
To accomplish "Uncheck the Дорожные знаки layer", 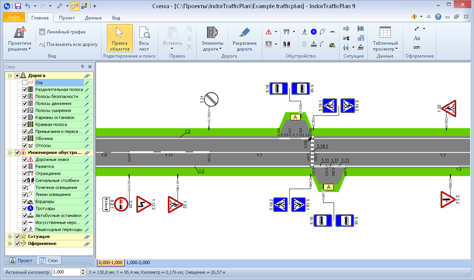I will (25, 159).
